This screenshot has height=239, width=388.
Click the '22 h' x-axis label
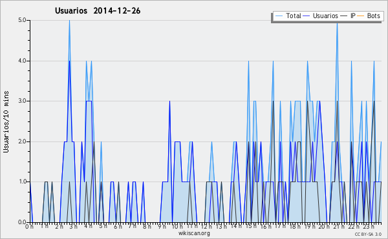[x=353, y=227]
